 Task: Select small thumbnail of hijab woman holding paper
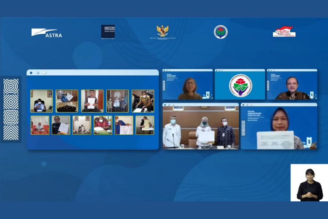(x=67, y=101)
